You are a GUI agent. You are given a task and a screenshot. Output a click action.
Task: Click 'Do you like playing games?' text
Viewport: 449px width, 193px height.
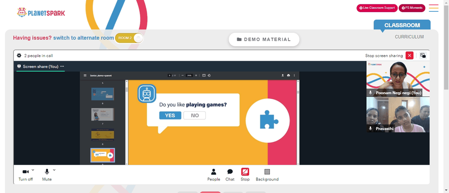[x=193, y=105]
